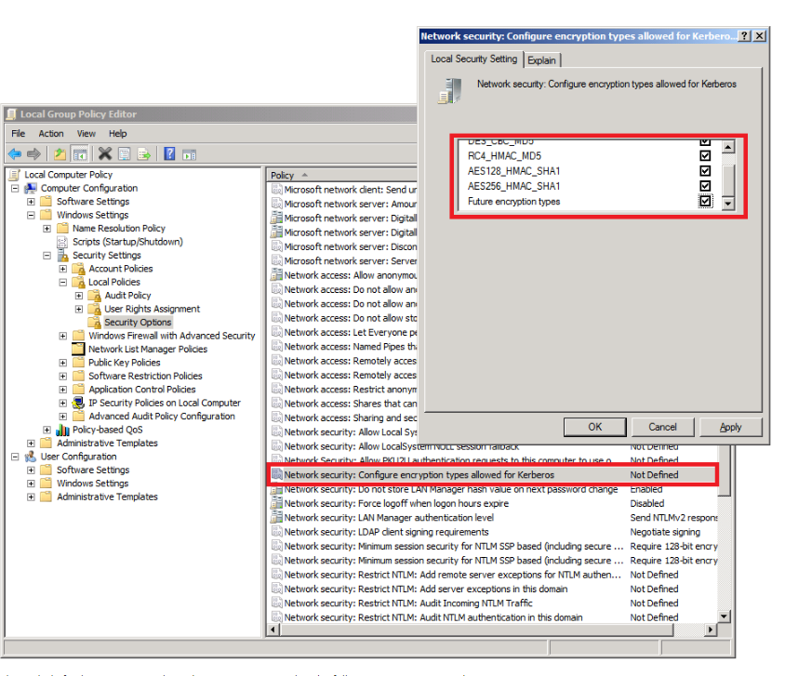The image size is (785, 676).
Task: Click the gray Forward arrow in toolbar
Action: 33,154
